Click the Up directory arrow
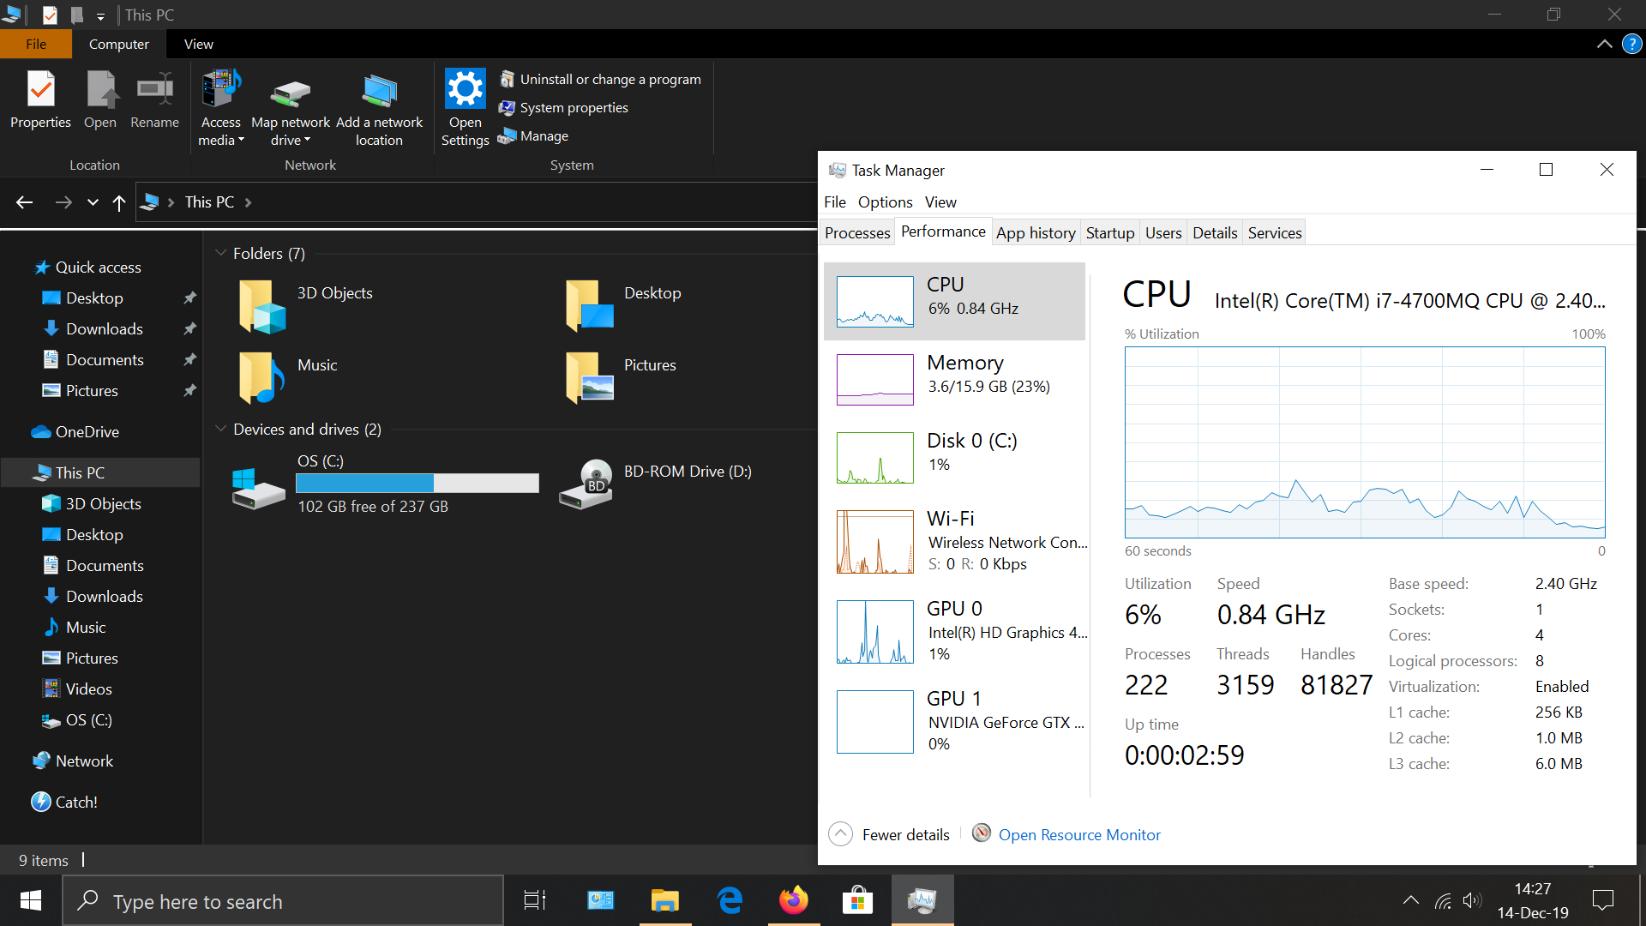This screenshot has width=1646, height=926. click(119, 202)
